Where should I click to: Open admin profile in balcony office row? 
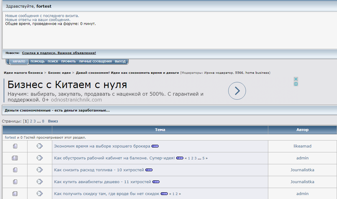pos(302,158)
